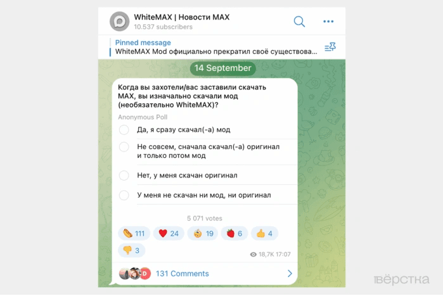Choose "Нет, у меня скачан оригинал"
The height and width of the screenshot is (296, 443).
187,176
